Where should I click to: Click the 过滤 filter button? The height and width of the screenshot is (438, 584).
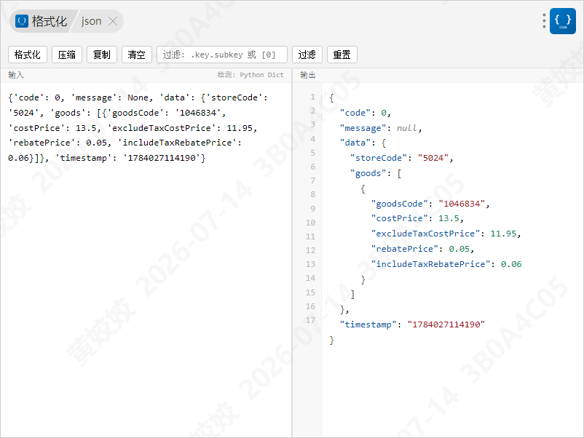(307, 55)
